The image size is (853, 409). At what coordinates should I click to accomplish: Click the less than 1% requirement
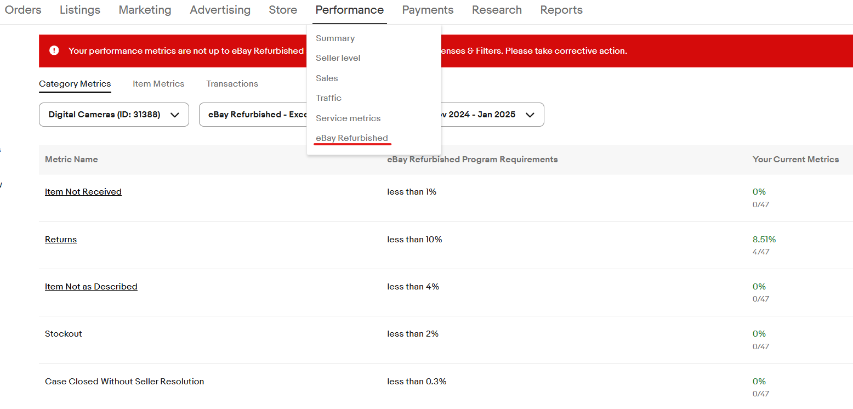click(412, 192)
